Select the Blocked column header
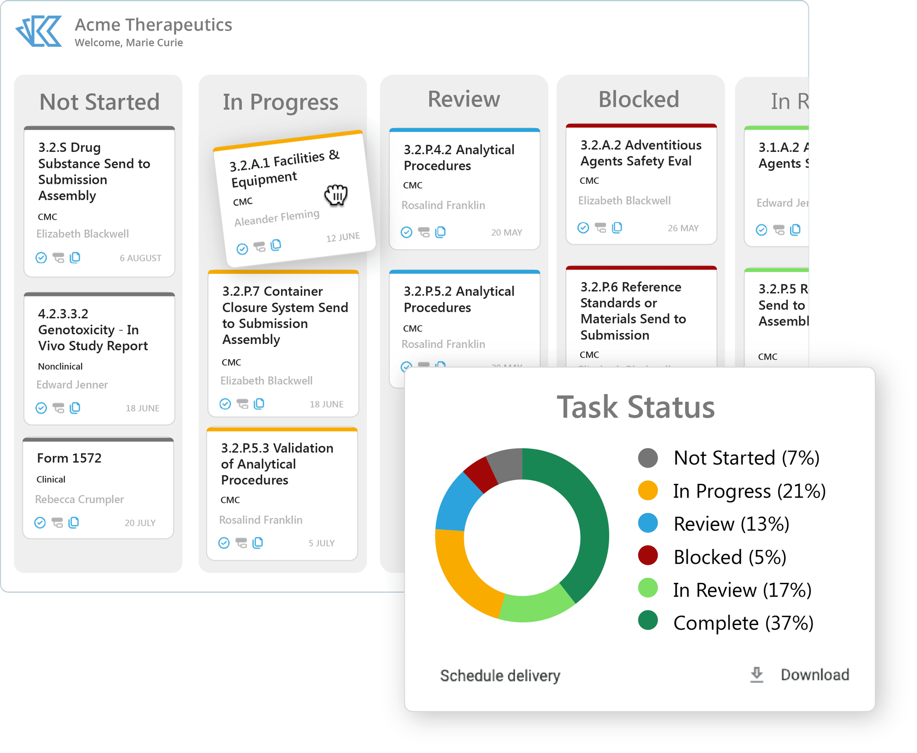The image size is (917, 753). coord(639,99)
